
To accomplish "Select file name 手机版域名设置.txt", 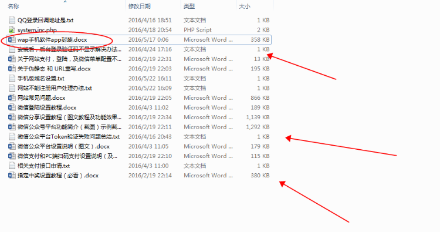I will [41, 78].
